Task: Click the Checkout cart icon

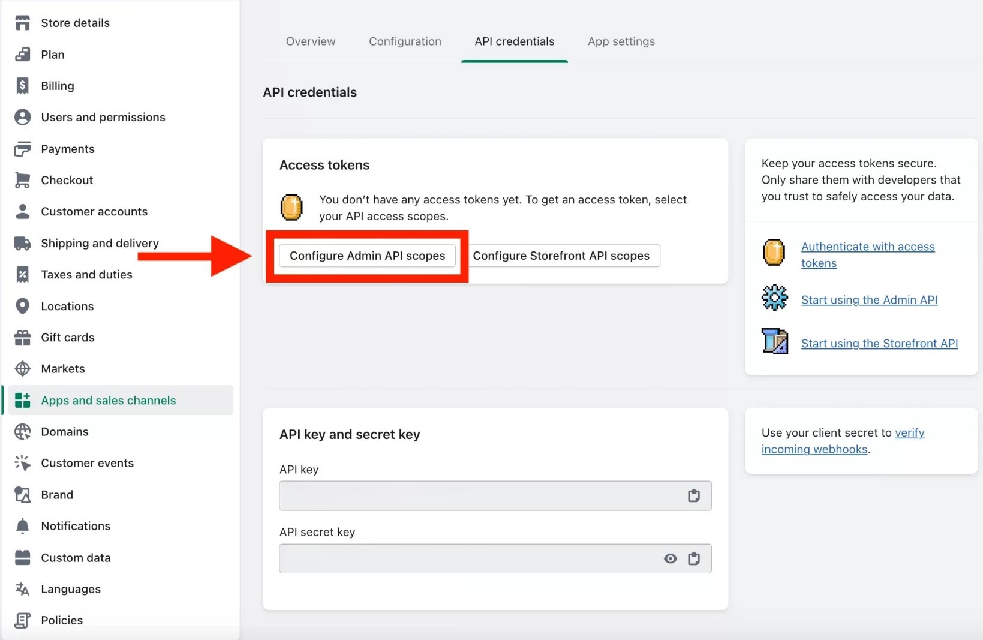Action: coord(22,180)
